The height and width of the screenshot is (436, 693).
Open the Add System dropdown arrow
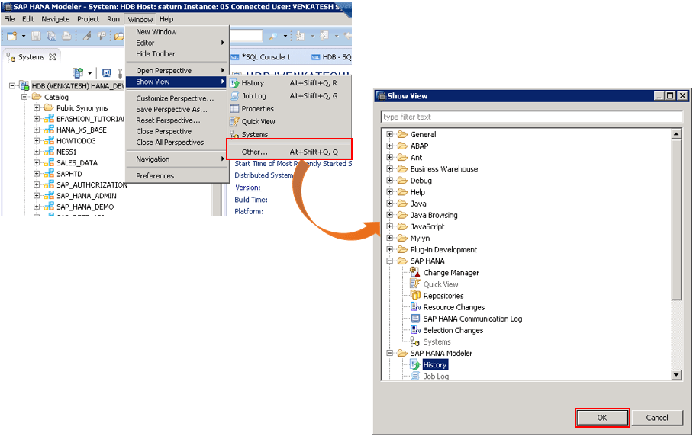pyautogui.click(x=90, y=73)
